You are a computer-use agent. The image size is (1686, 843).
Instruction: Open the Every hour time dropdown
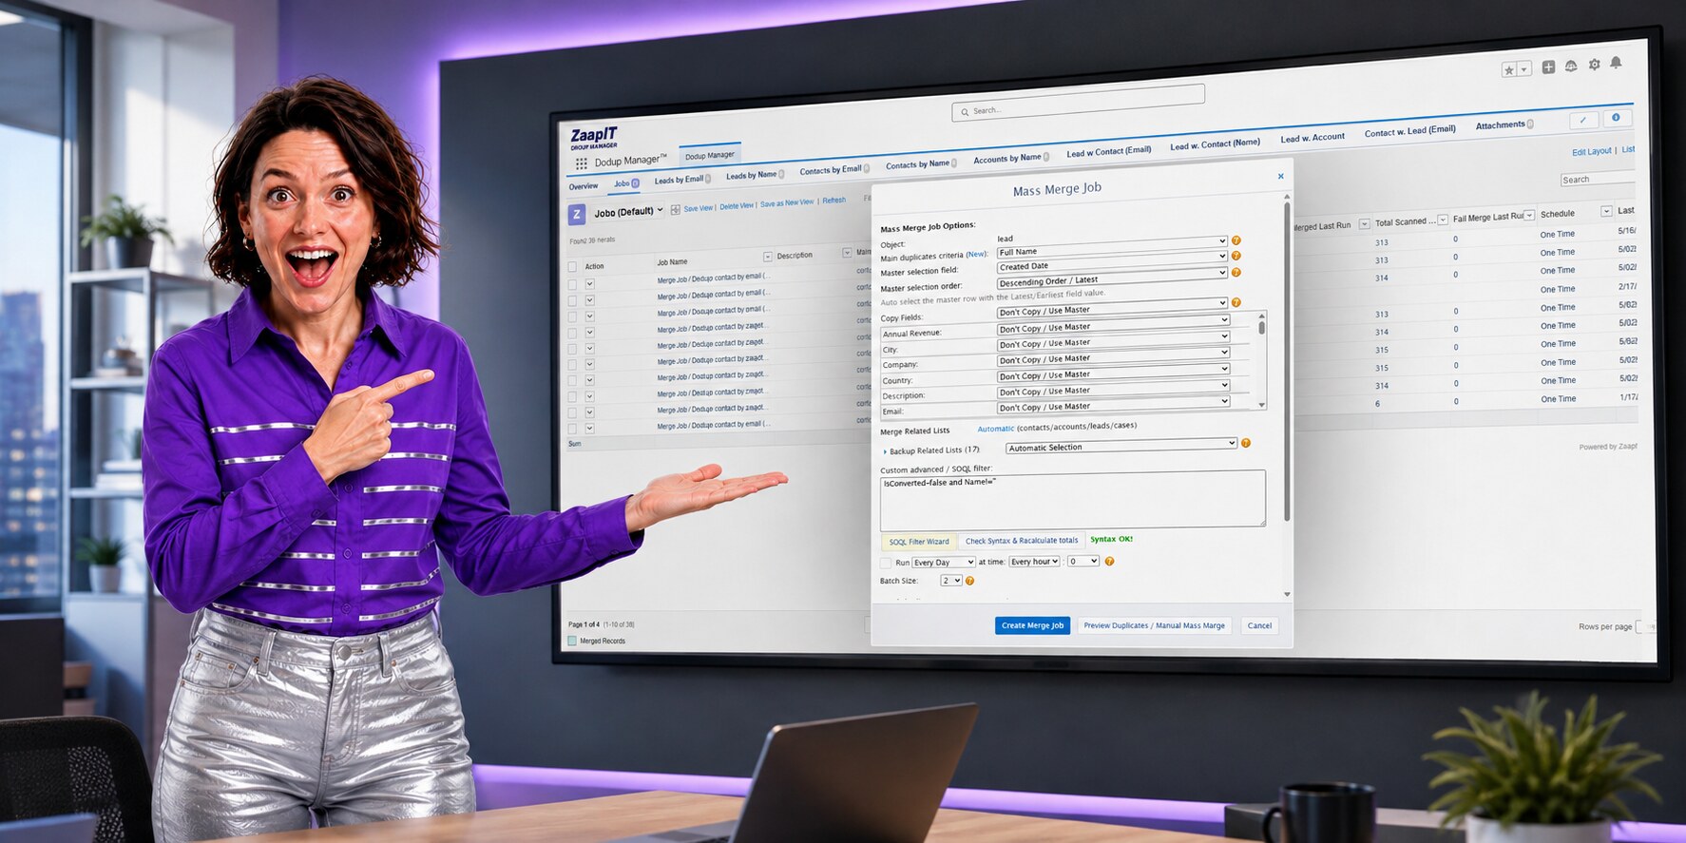click(x=1034, y=562)
